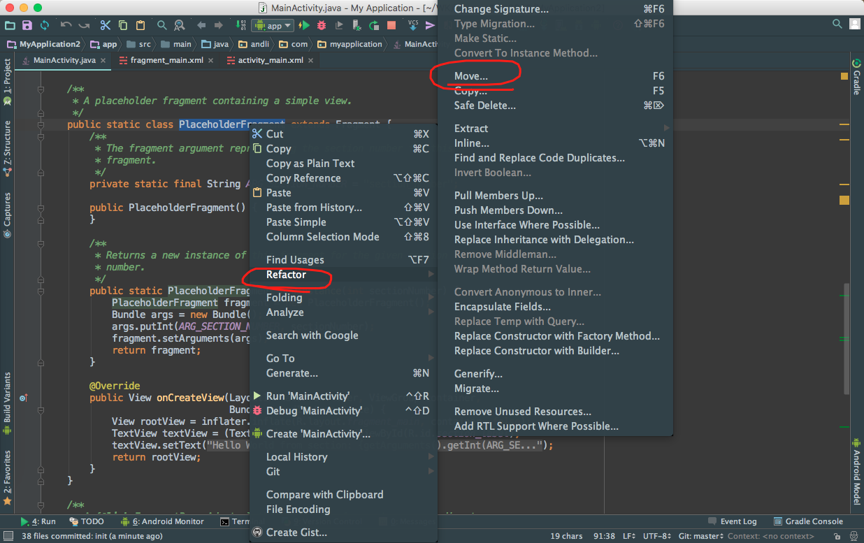Select Run 'MainActivity' in the context menu
This screenshot has height=543, width=864.
[x=343, y=396]
